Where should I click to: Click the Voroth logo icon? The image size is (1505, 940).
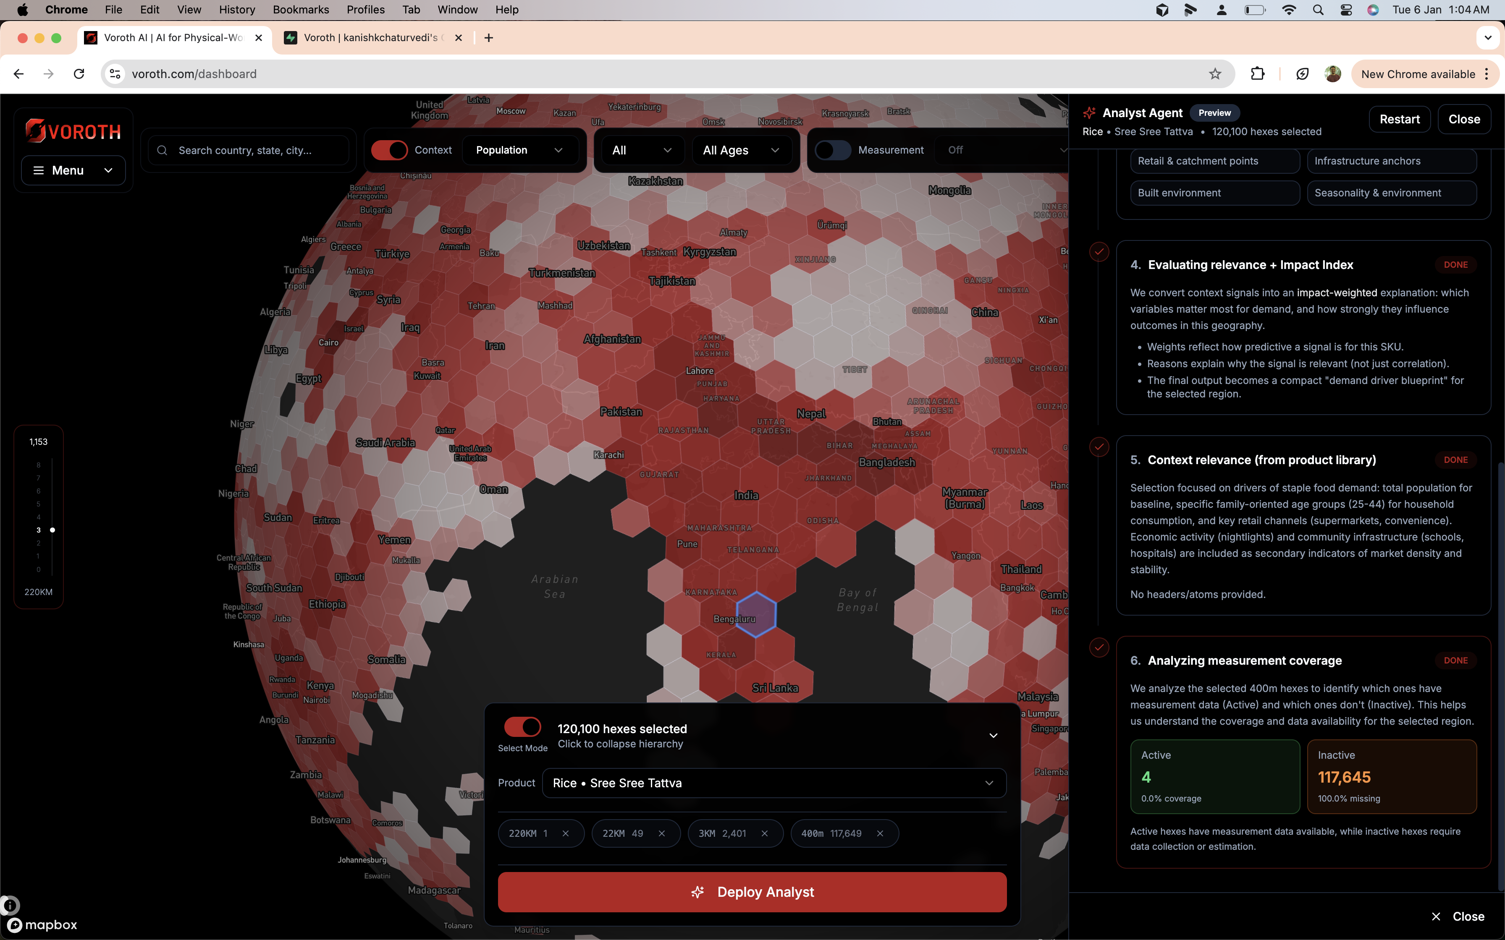point(36,131)
